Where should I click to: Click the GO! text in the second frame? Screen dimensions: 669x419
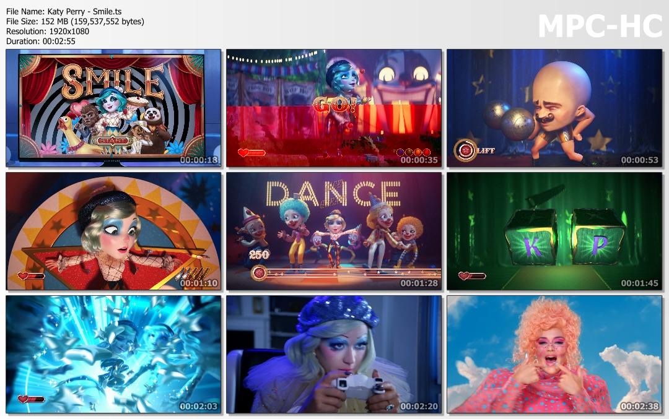tap(335, 105)
